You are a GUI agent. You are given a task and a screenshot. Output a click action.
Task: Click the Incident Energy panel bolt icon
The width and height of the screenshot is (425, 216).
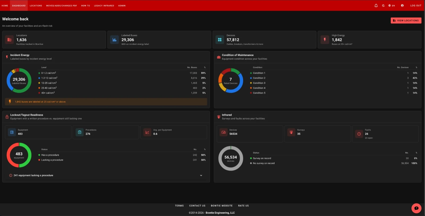pyautogui.click(x=7, y=57)
